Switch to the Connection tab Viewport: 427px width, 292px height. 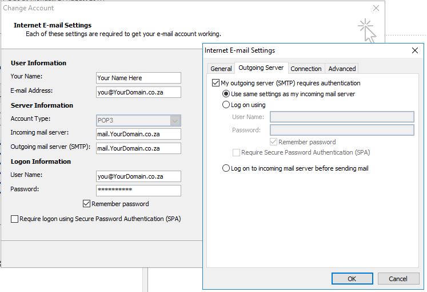click(x=306, y=69)
